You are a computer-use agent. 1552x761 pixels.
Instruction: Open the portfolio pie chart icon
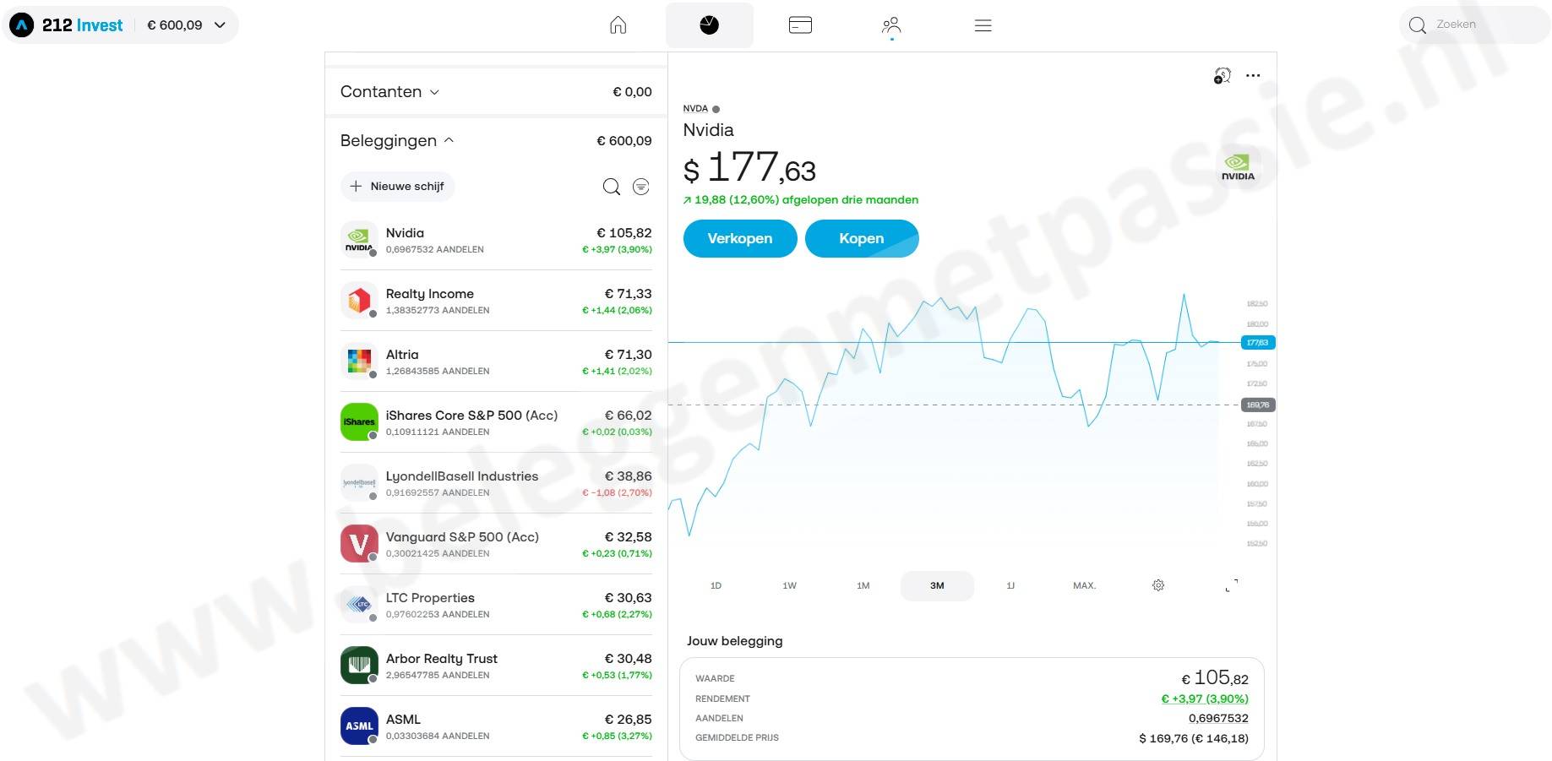[710, 25]
